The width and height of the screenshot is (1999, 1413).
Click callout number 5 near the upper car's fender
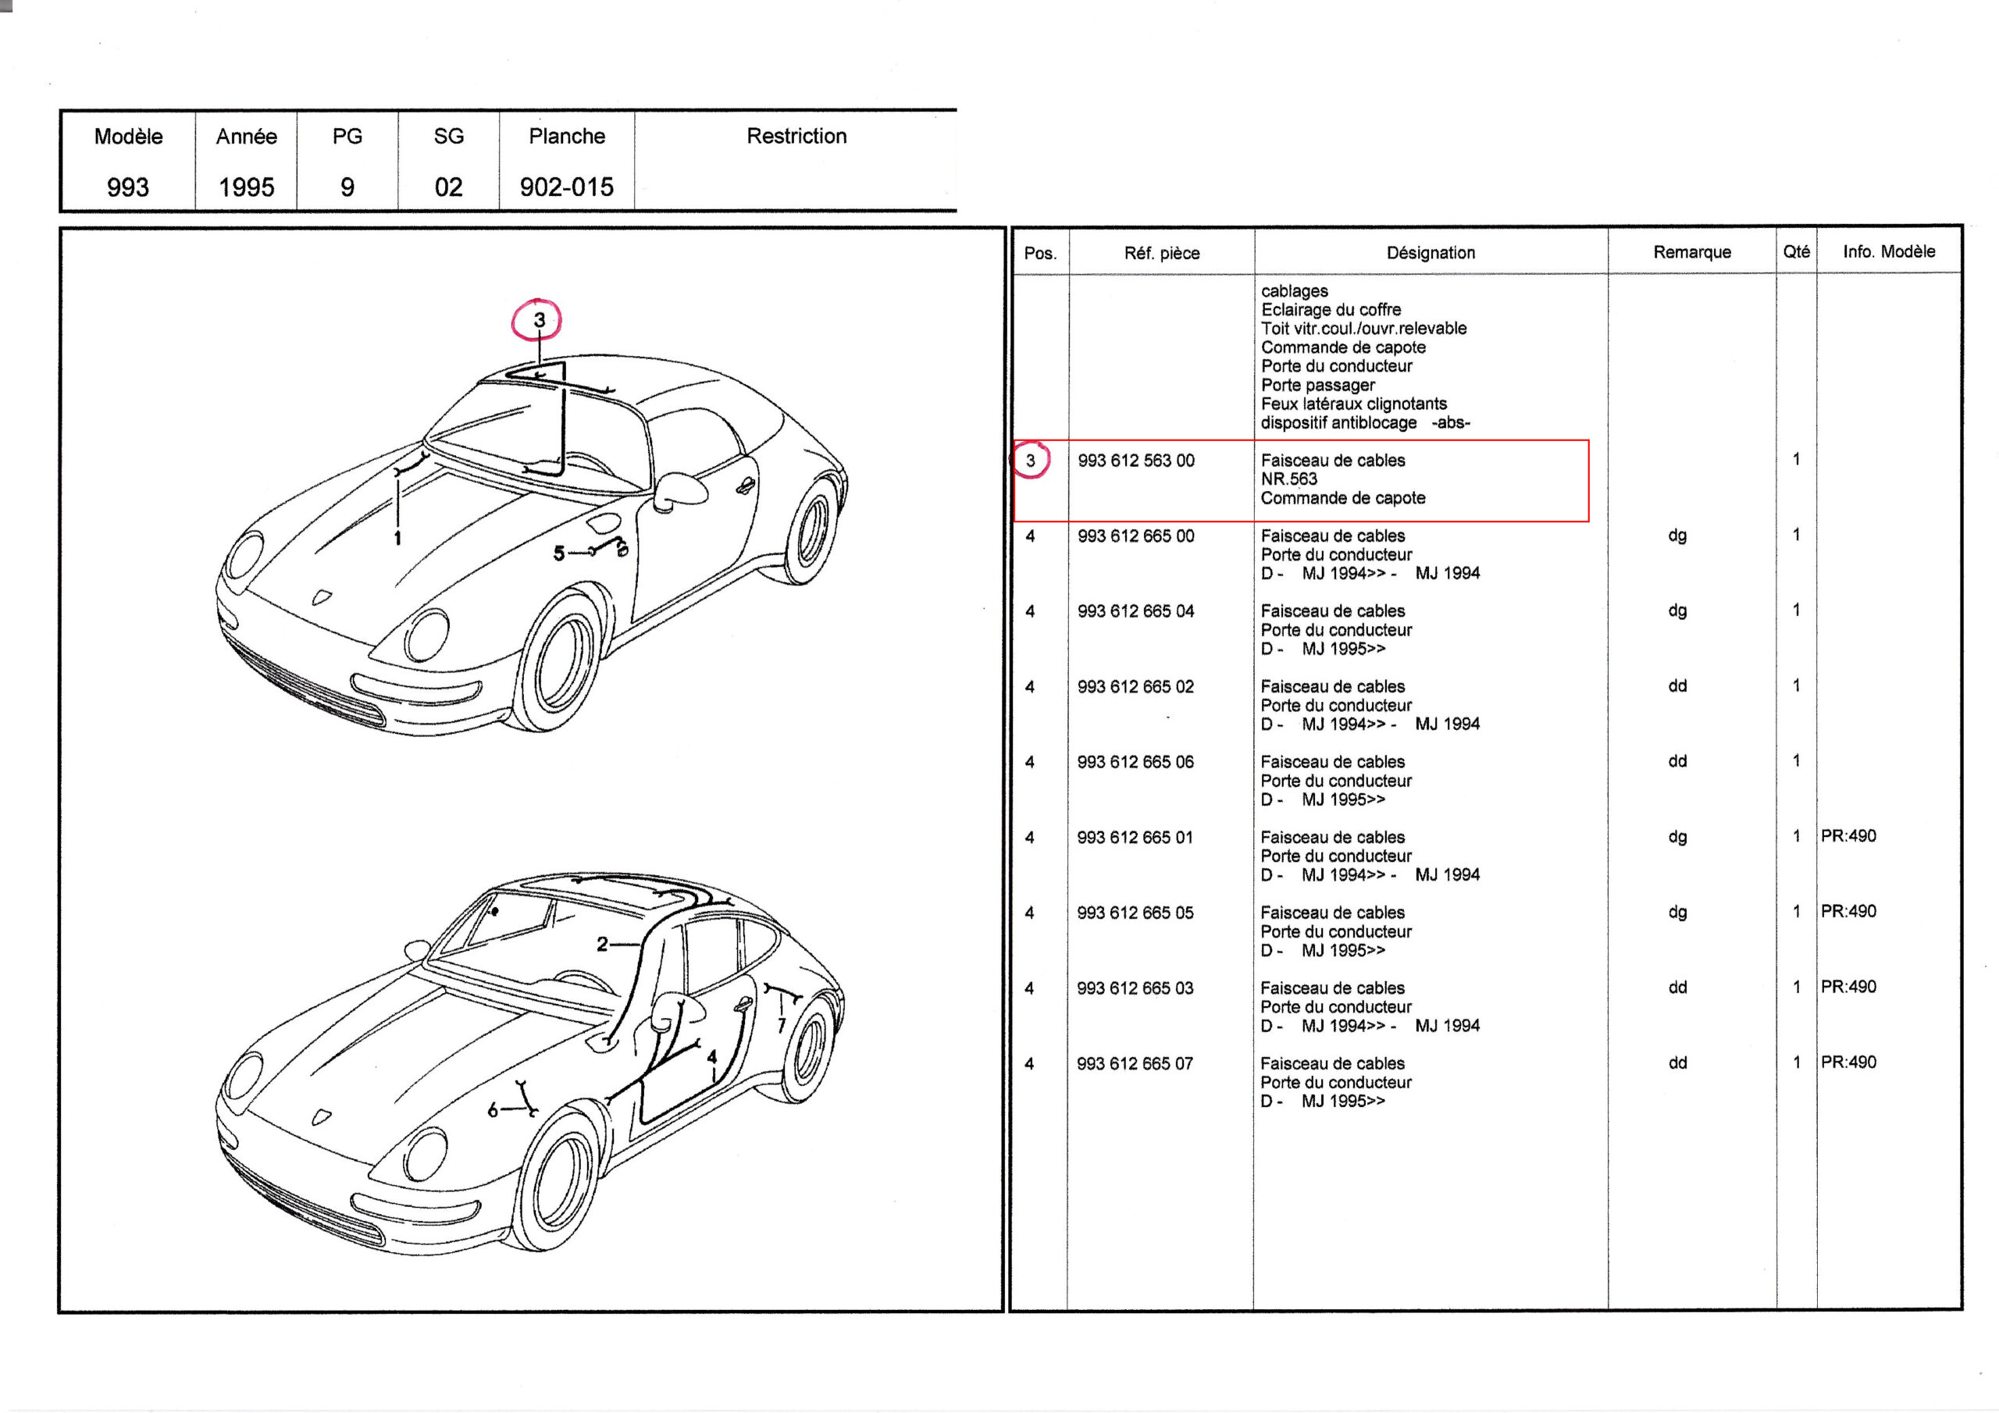559,553
